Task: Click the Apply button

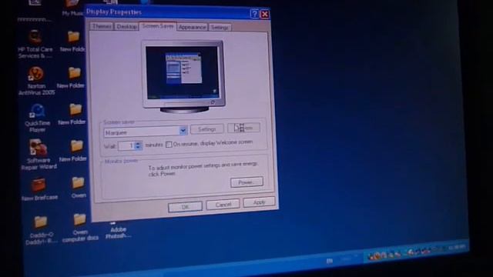Action: click(259, 202)
